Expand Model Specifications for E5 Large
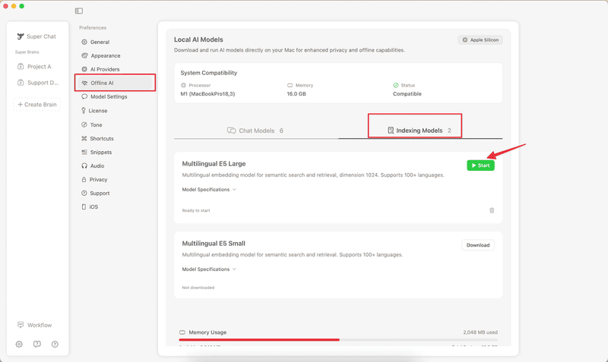The width and height of the screenshot is (608, 362). point(209,190)
